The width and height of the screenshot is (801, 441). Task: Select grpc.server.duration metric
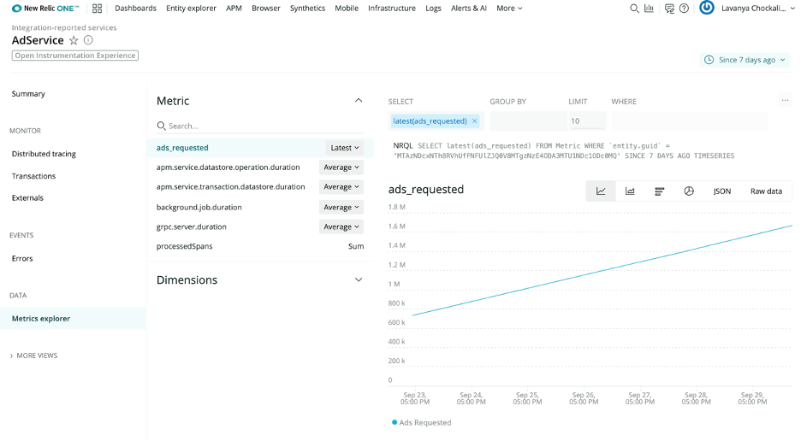click(191, 226)
